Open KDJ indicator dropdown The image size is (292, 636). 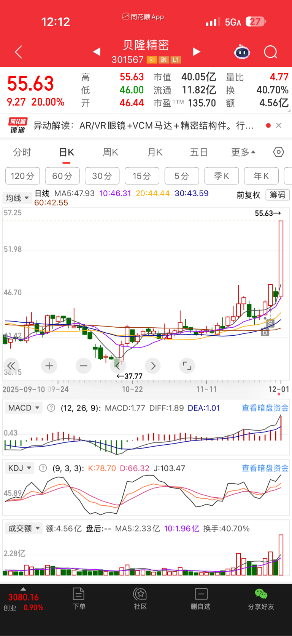point(19,468)
